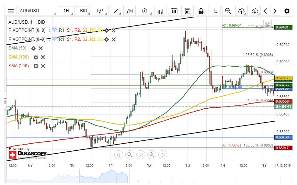Click the calendar date range icon
The image size is (297, 185).
click(x=174, y=11)
